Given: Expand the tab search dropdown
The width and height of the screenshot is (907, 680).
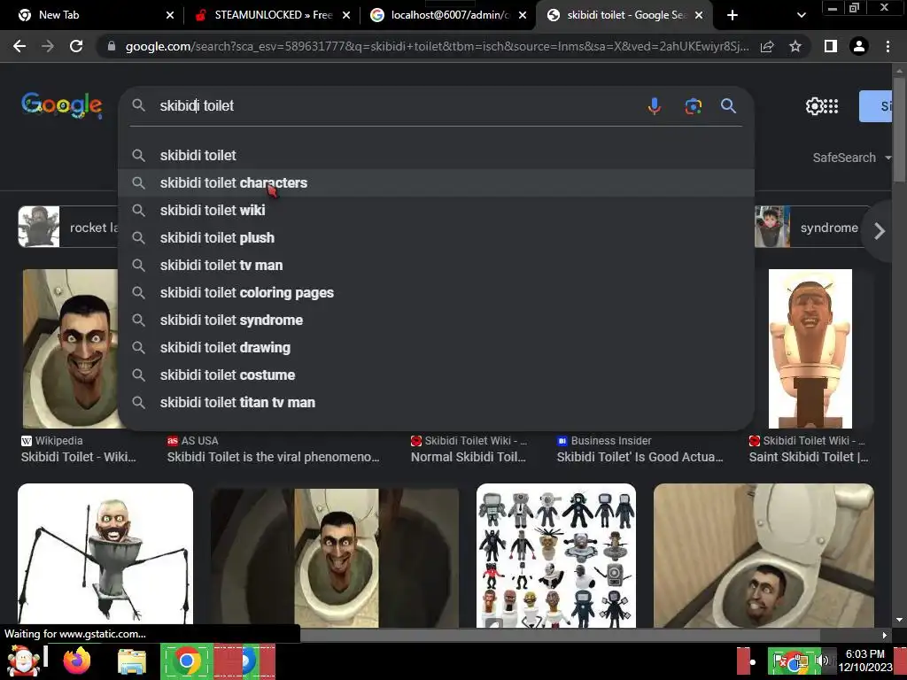Looking at the screenshot, I should point(801,15).
